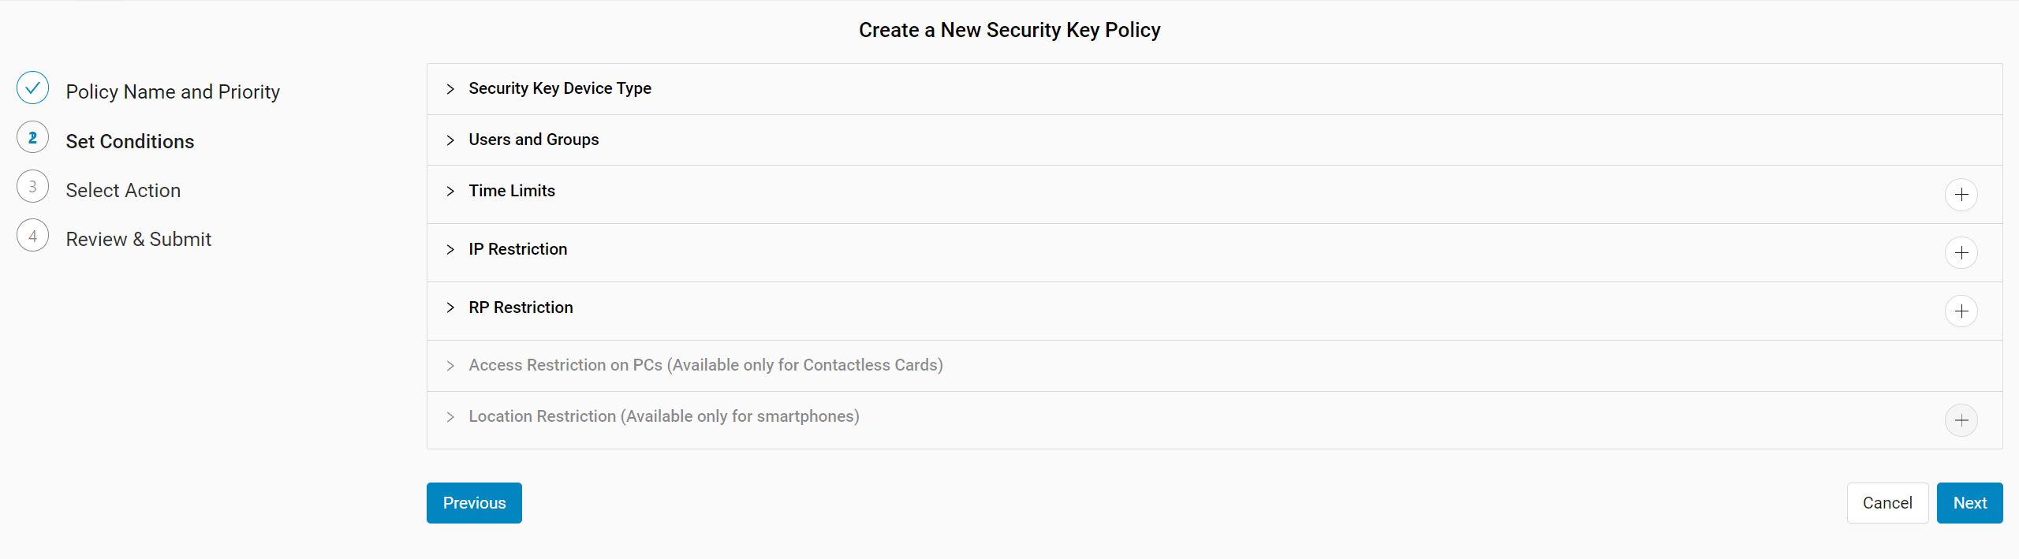
Task: Click the Location Restriction plus icon
Action: pyautogui.click(x=1961, y=420)
